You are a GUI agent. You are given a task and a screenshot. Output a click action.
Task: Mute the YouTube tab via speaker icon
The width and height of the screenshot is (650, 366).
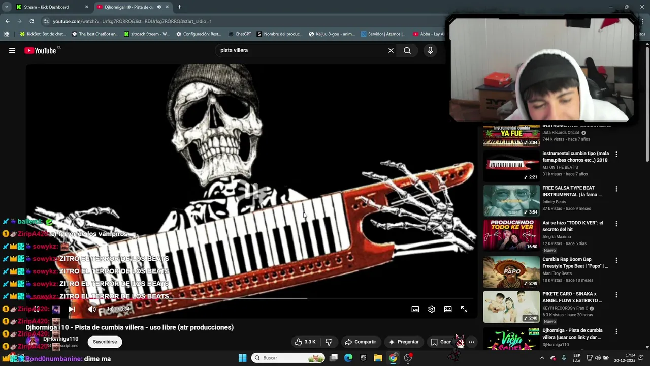[159, 7]
